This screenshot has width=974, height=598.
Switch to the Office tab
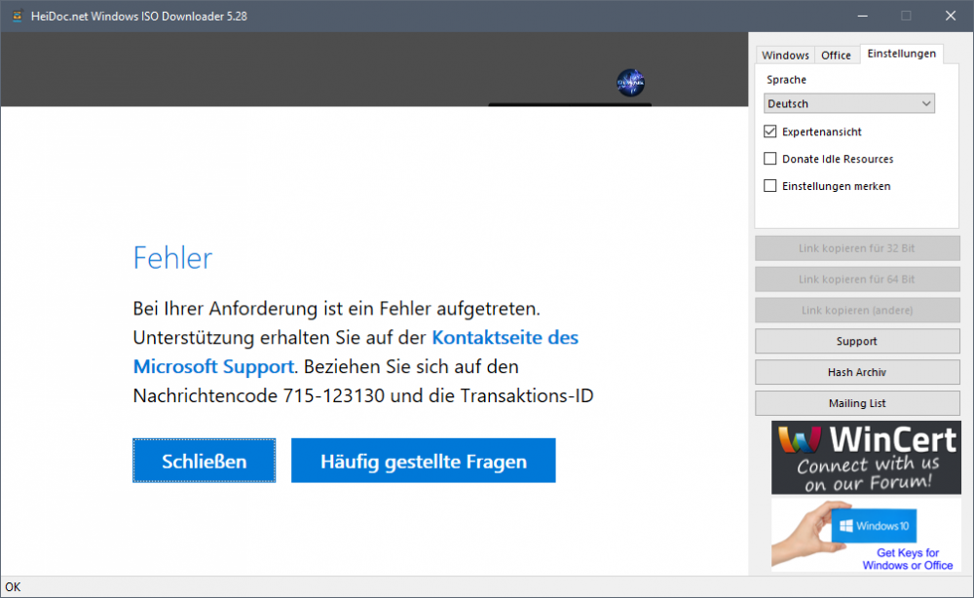pyautogui.click(x=836, y=56)
